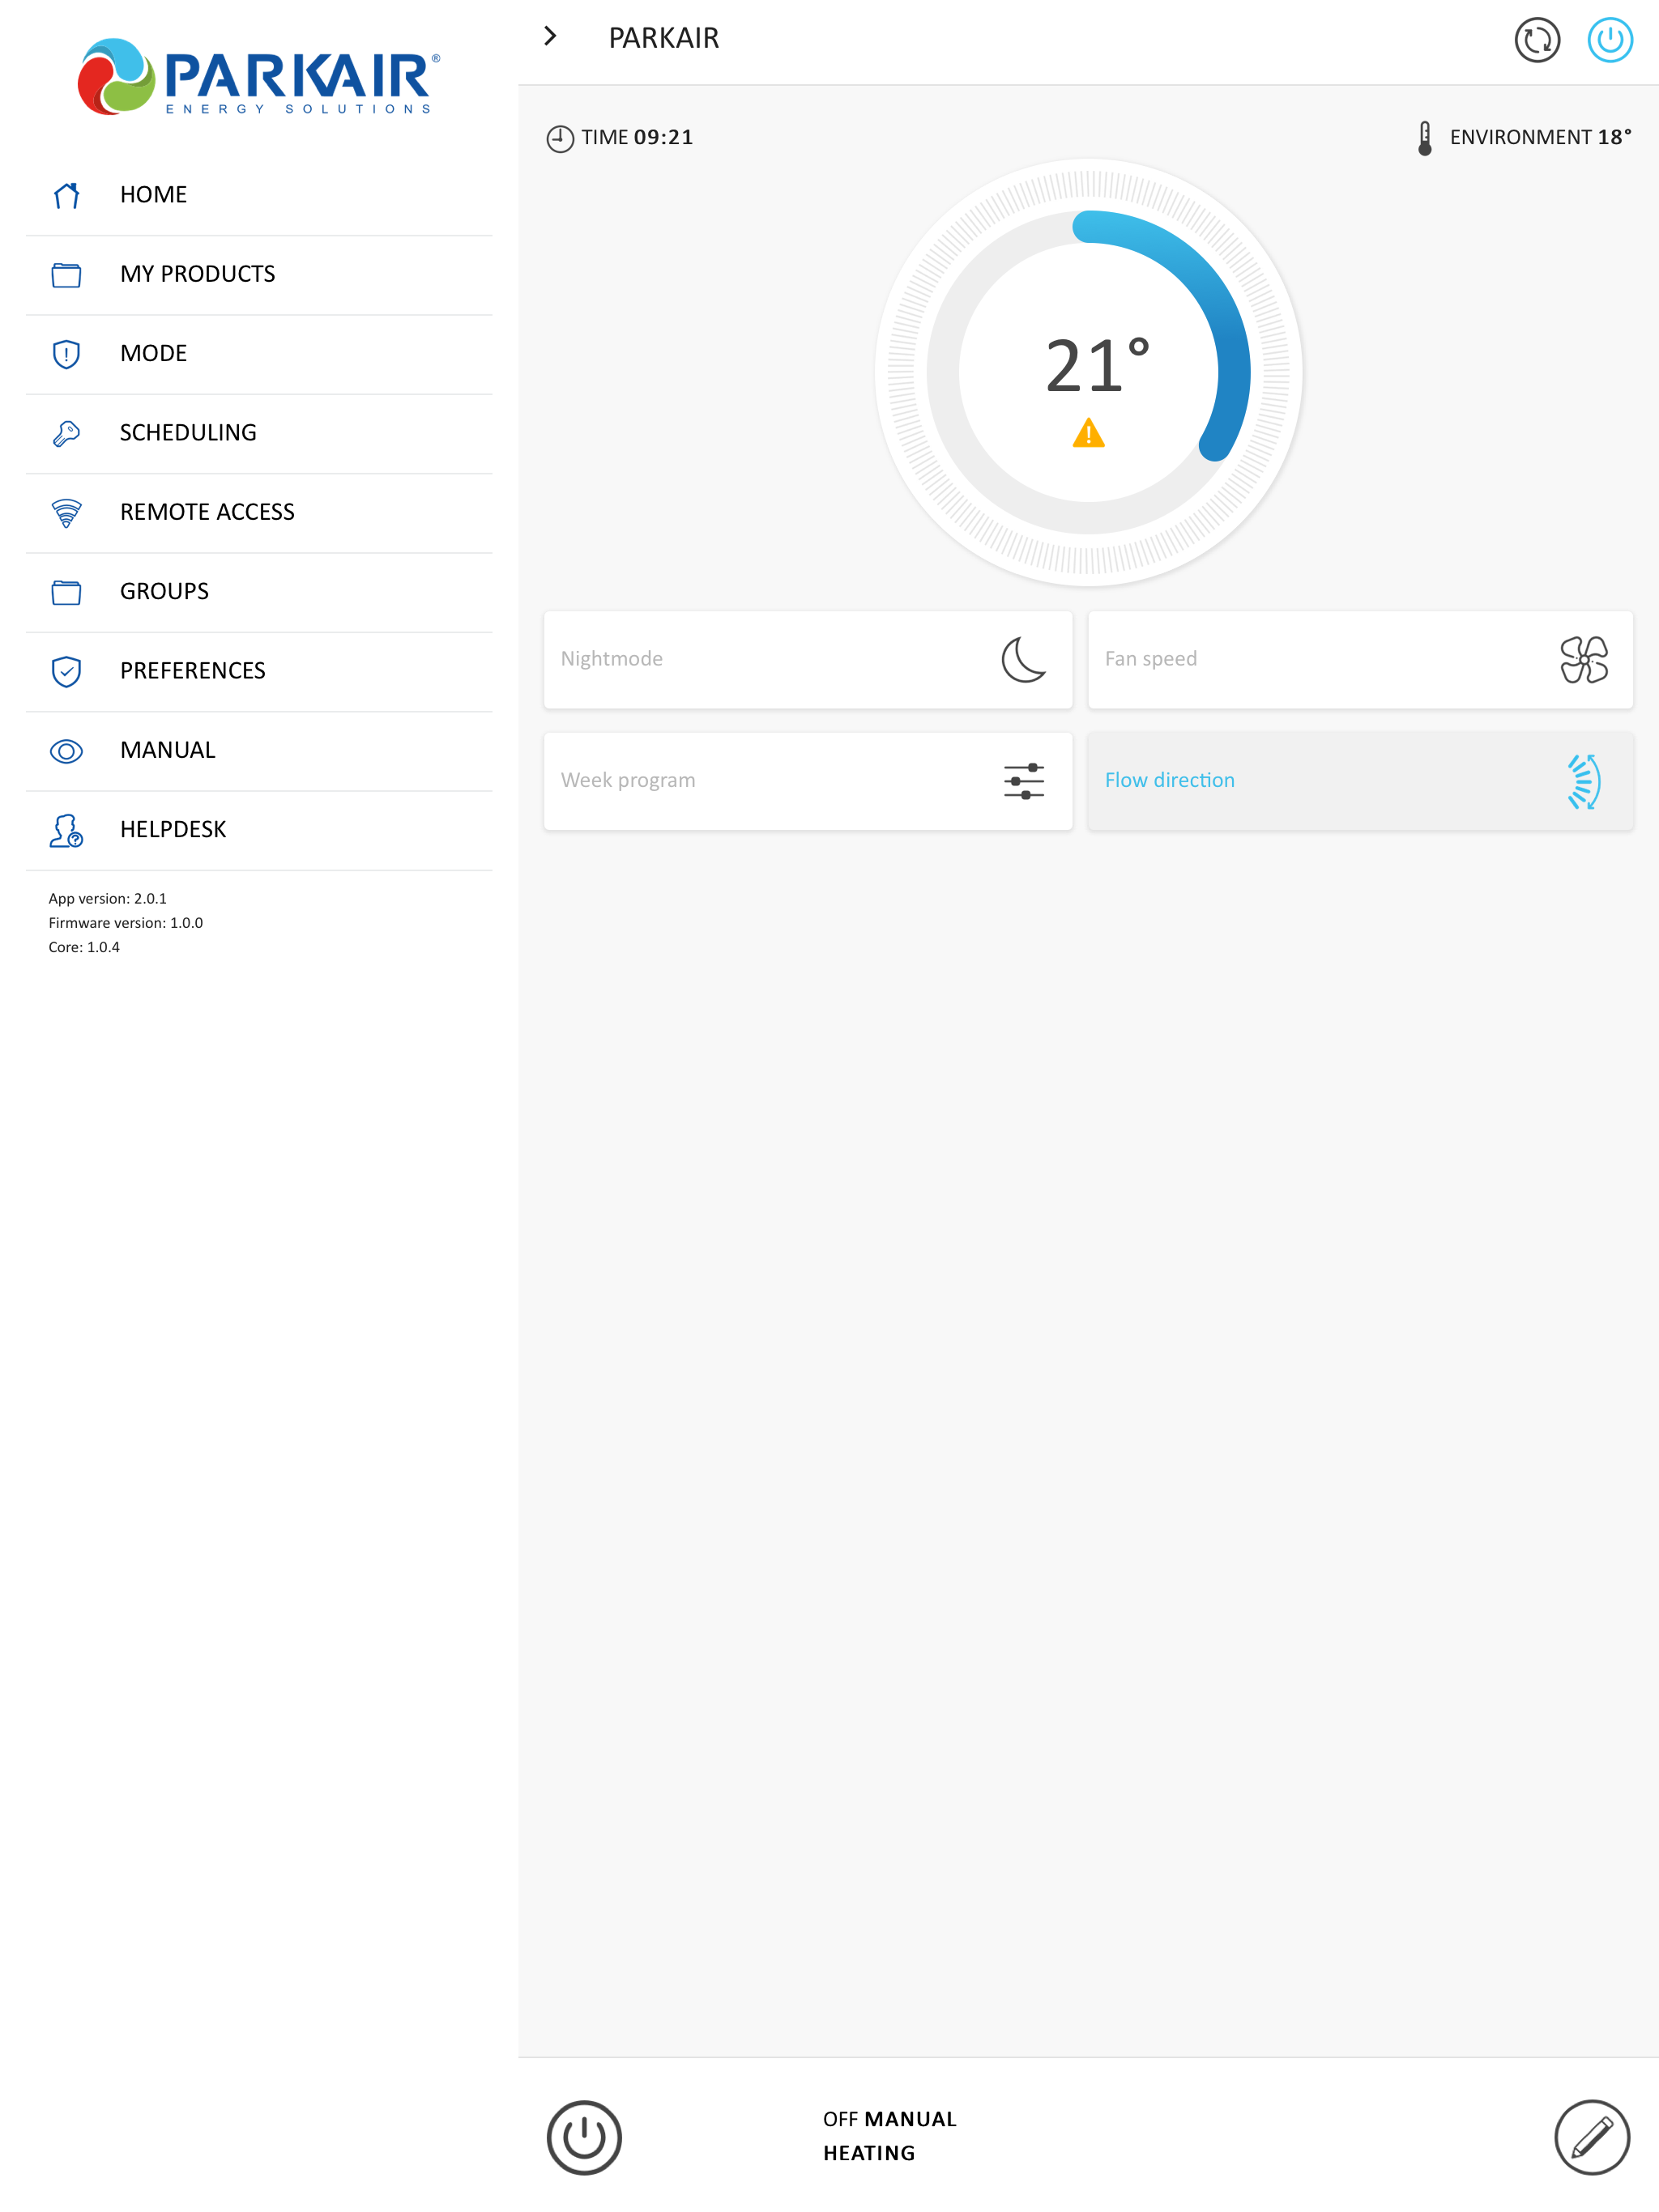Click the pencil edit icon
Viewport: 1659px width, 2212px height.
coord(1591,2137)
